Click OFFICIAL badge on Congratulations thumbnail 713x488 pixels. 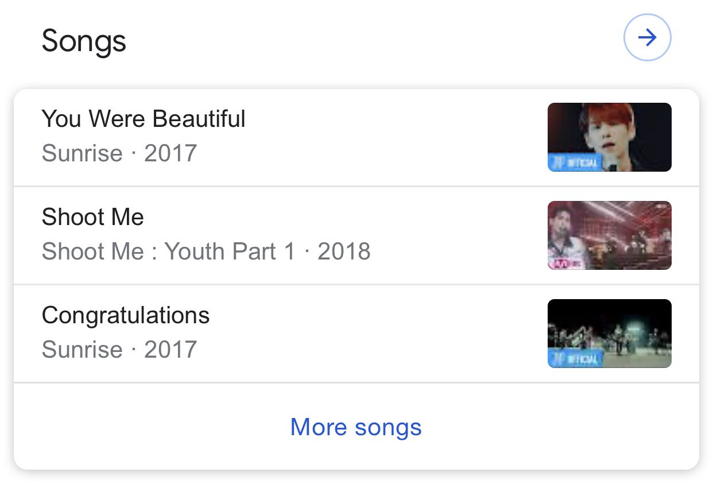[575, 359]
